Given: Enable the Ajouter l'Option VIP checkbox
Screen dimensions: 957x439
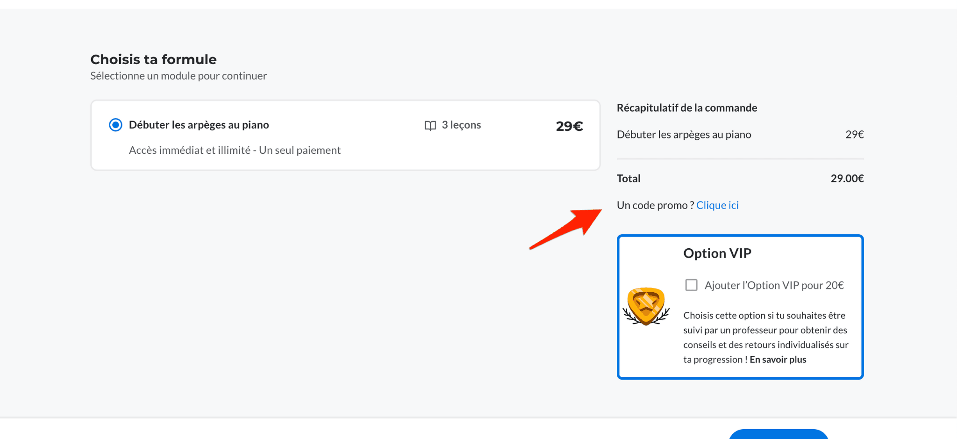Looking at the screenshot, I should tap(691, 285).
